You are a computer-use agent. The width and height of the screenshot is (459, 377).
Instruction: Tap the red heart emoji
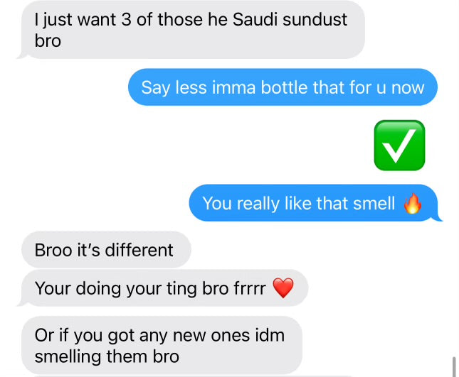click(283, 288)
